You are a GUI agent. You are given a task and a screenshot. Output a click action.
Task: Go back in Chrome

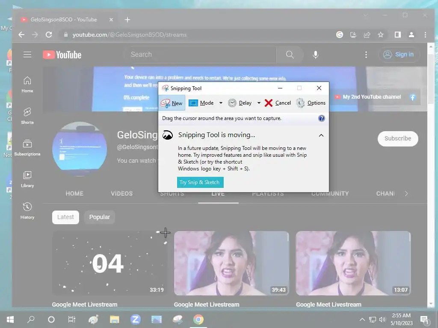(21, 35)
